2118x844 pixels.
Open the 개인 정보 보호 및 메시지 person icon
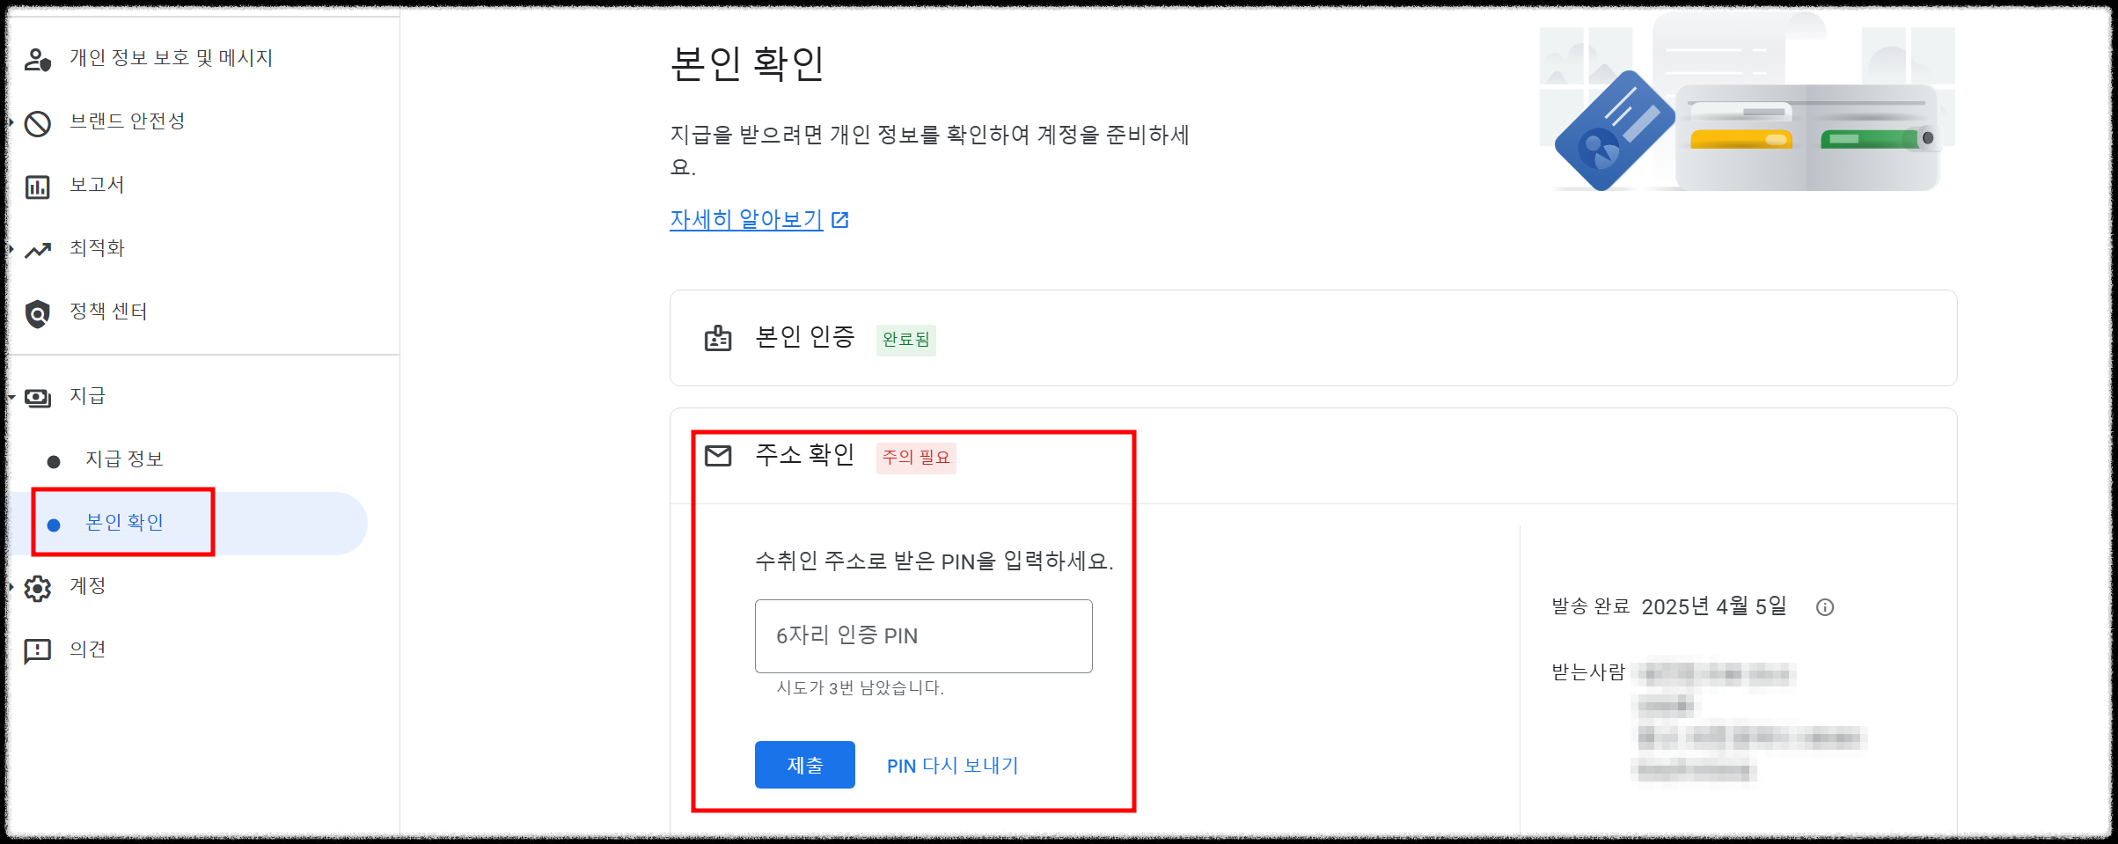(39, 60)
